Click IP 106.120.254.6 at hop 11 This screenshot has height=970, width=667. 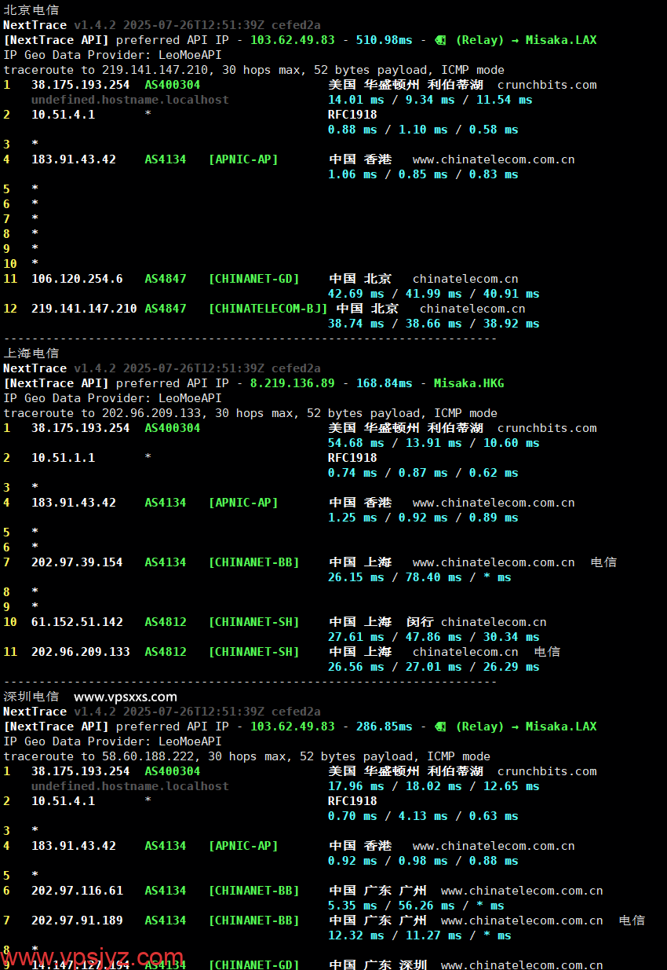pyautogui.click(x=77, y=279)
